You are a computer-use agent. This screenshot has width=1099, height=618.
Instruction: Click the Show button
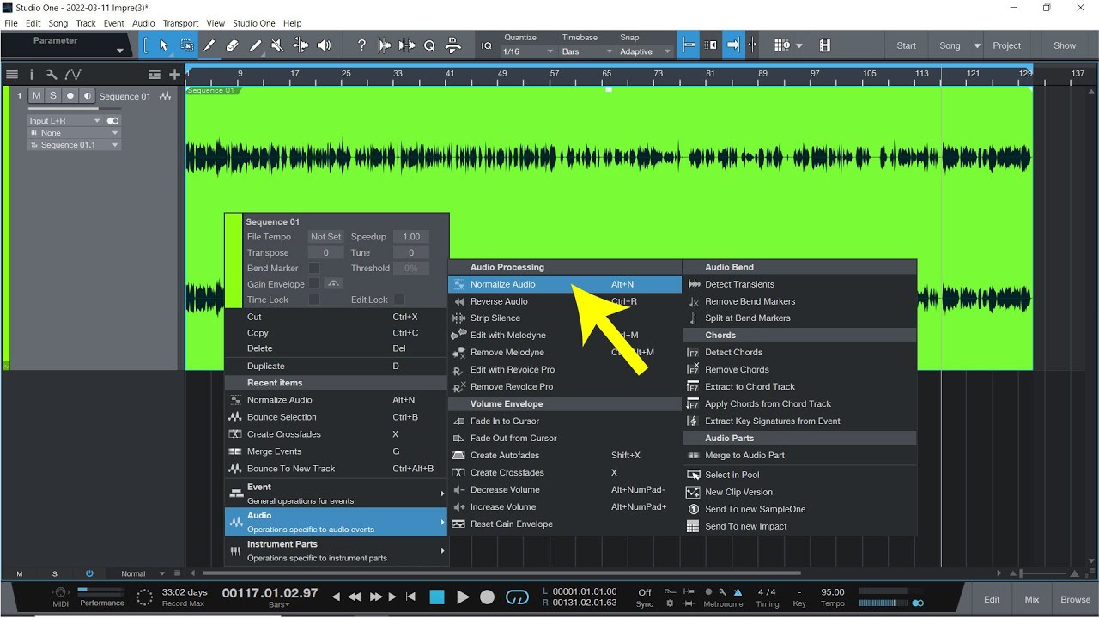pyautogui.click(x=1065, y=45)
